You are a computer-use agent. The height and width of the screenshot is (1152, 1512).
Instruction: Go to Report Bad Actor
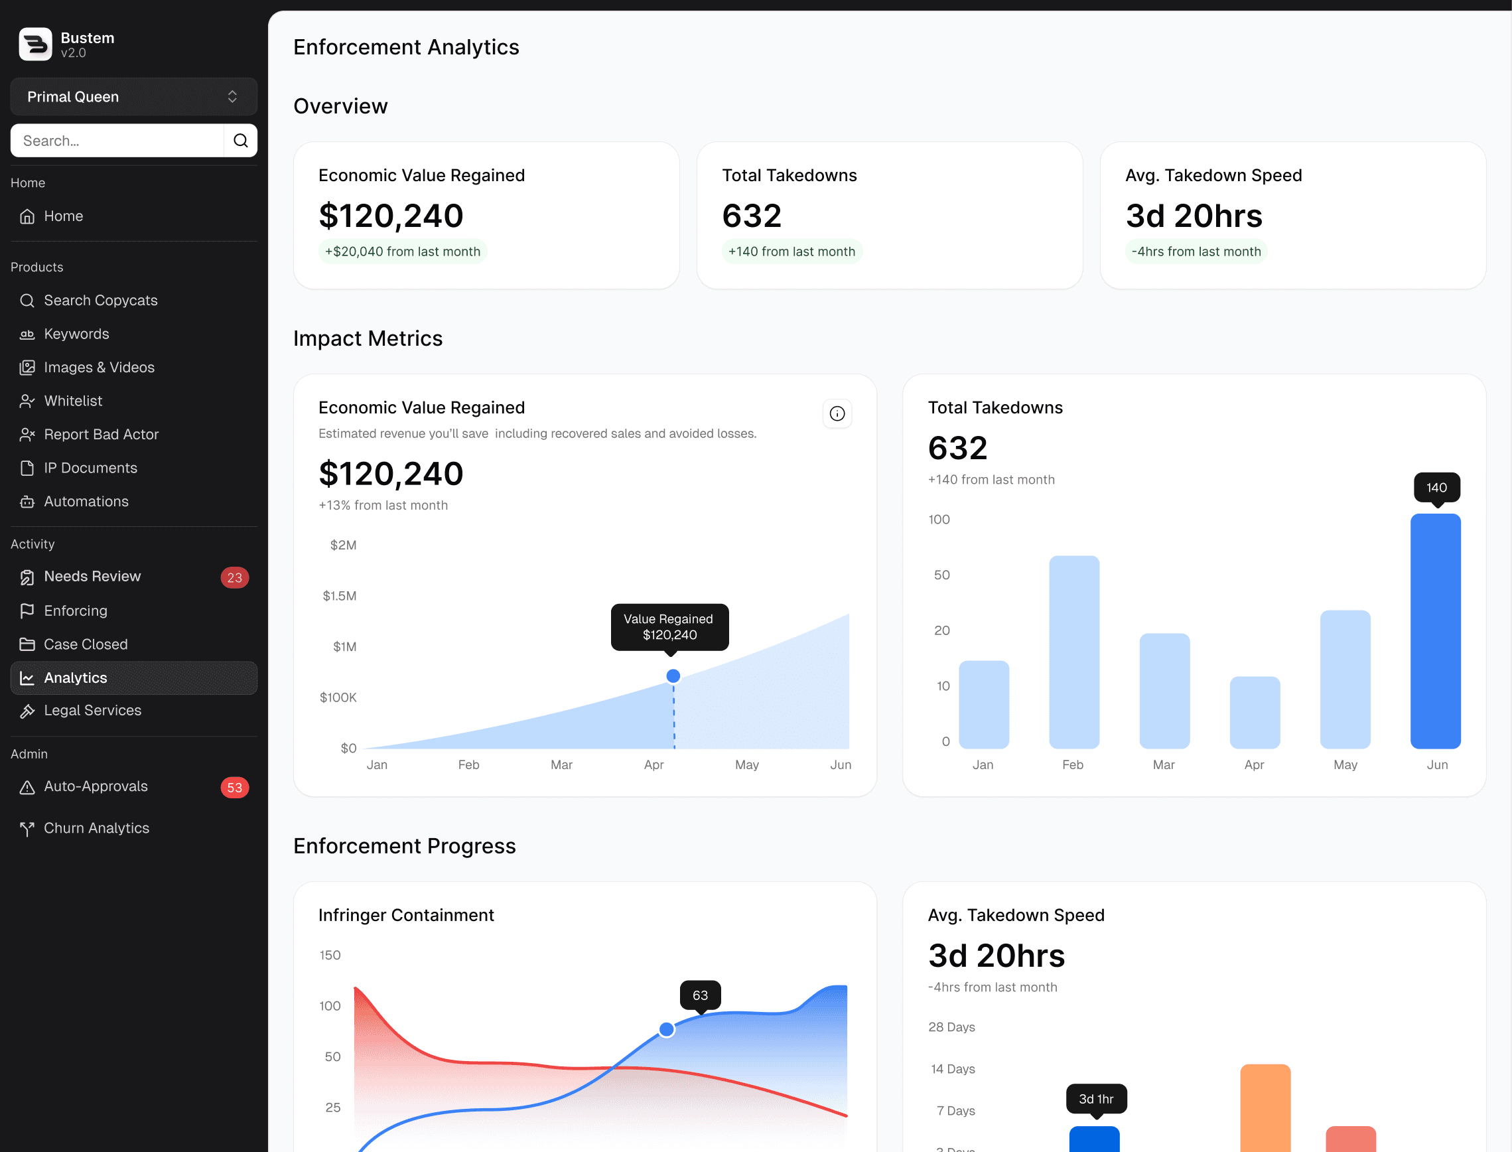[101, 435]
